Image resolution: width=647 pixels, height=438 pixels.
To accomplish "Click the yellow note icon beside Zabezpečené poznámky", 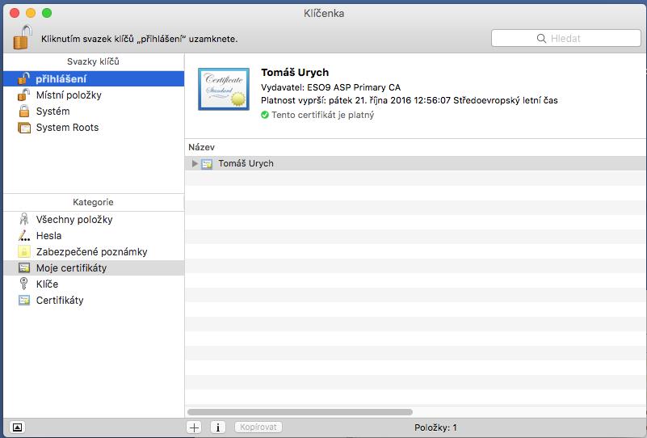I will (24, 251).
